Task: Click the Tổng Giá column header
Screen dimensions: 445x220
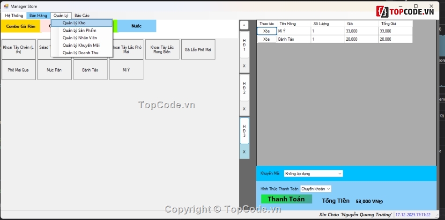Action: click(x=395, y=24)
